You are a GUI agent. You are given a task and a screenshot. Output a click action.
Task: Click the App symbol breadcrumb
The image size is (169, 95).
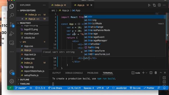pyautogui.click(x=76, y=11)
